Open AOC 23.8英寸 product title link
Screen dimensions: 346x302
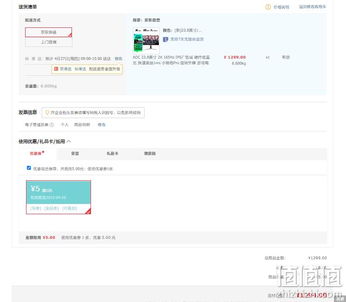171,60
